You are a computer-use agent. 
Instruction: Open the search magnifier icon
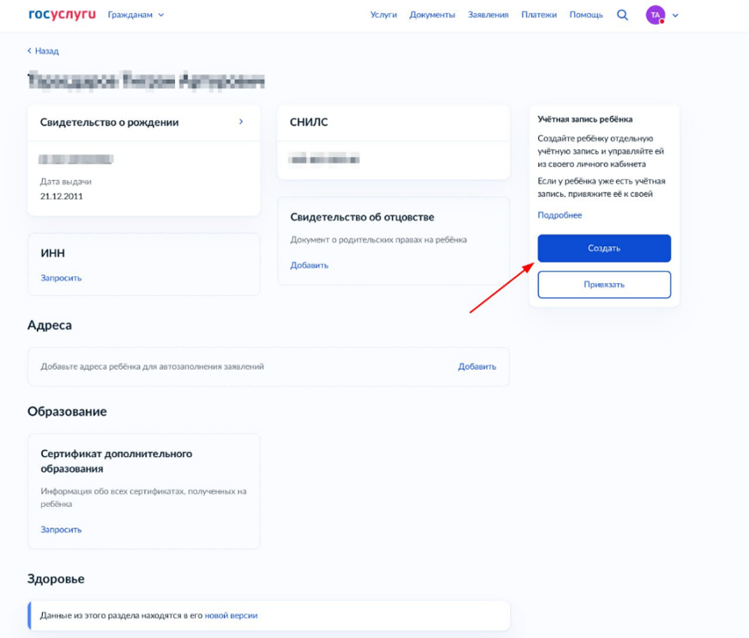click(622, 15)
